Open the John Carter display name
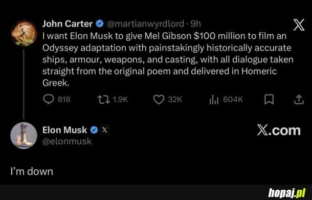312x200 pixels. pyautogui.click(x=68, y=24)
